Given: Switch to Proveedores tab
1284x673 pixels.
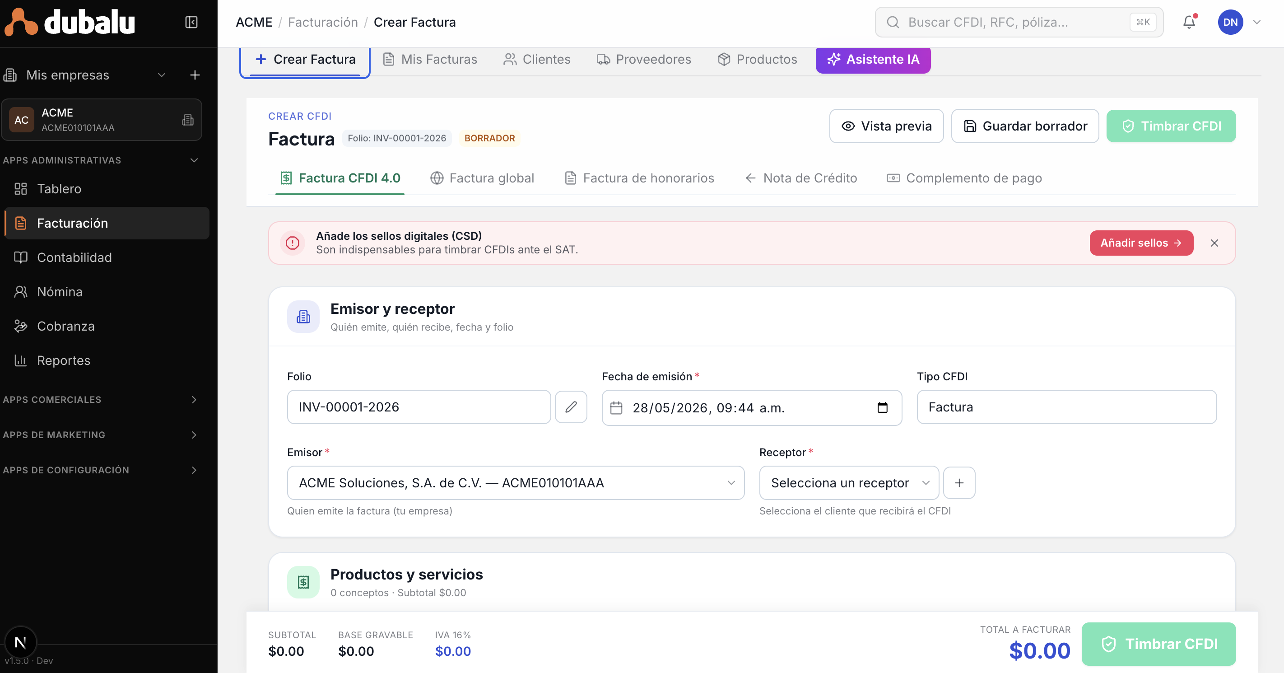Looking at the screenshot, I should click(x=644, y=59).
